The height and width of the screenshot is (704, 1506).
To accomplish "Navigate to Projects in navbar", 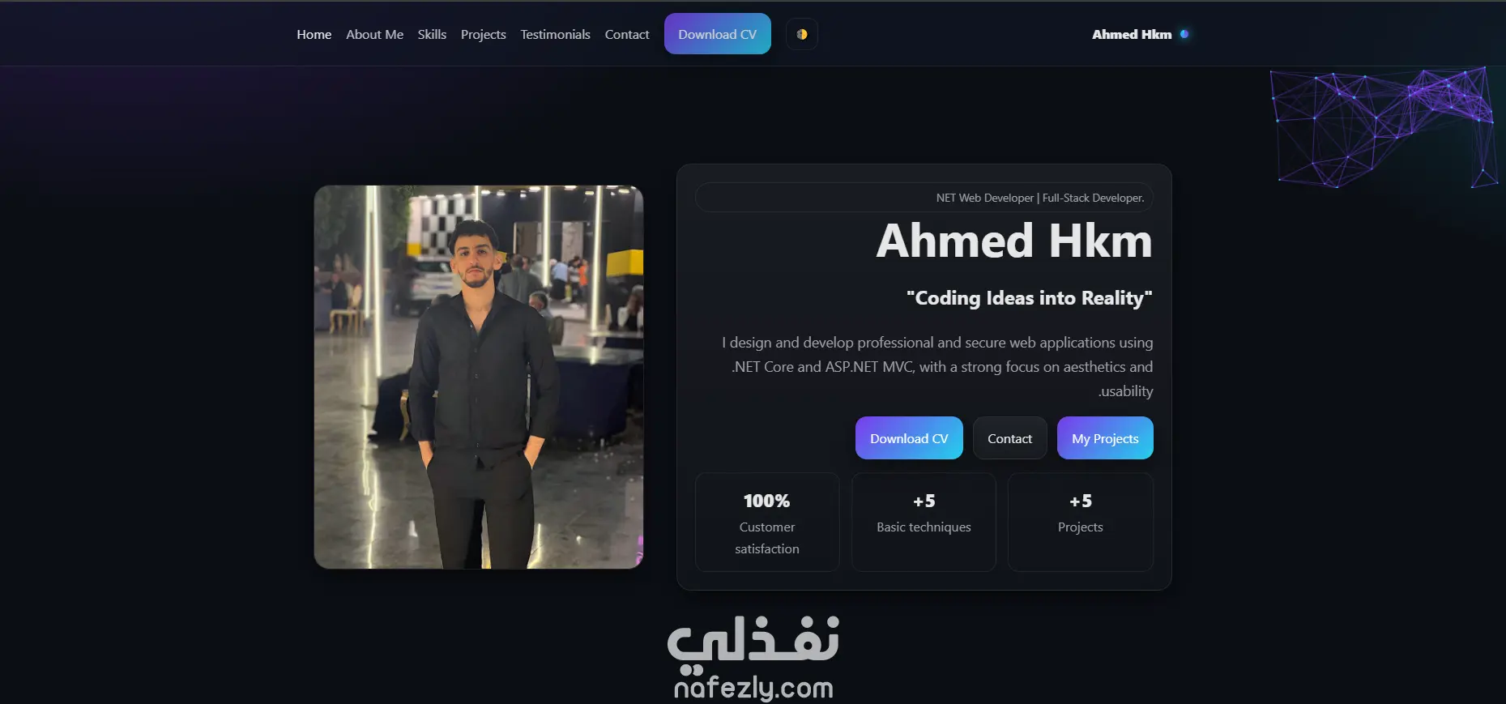I will (483, 34).
